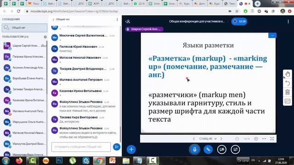Toggle multi-user whiteboard mode icon
Viewport: 294px width, 165px height.
click(x=288, y=101)
